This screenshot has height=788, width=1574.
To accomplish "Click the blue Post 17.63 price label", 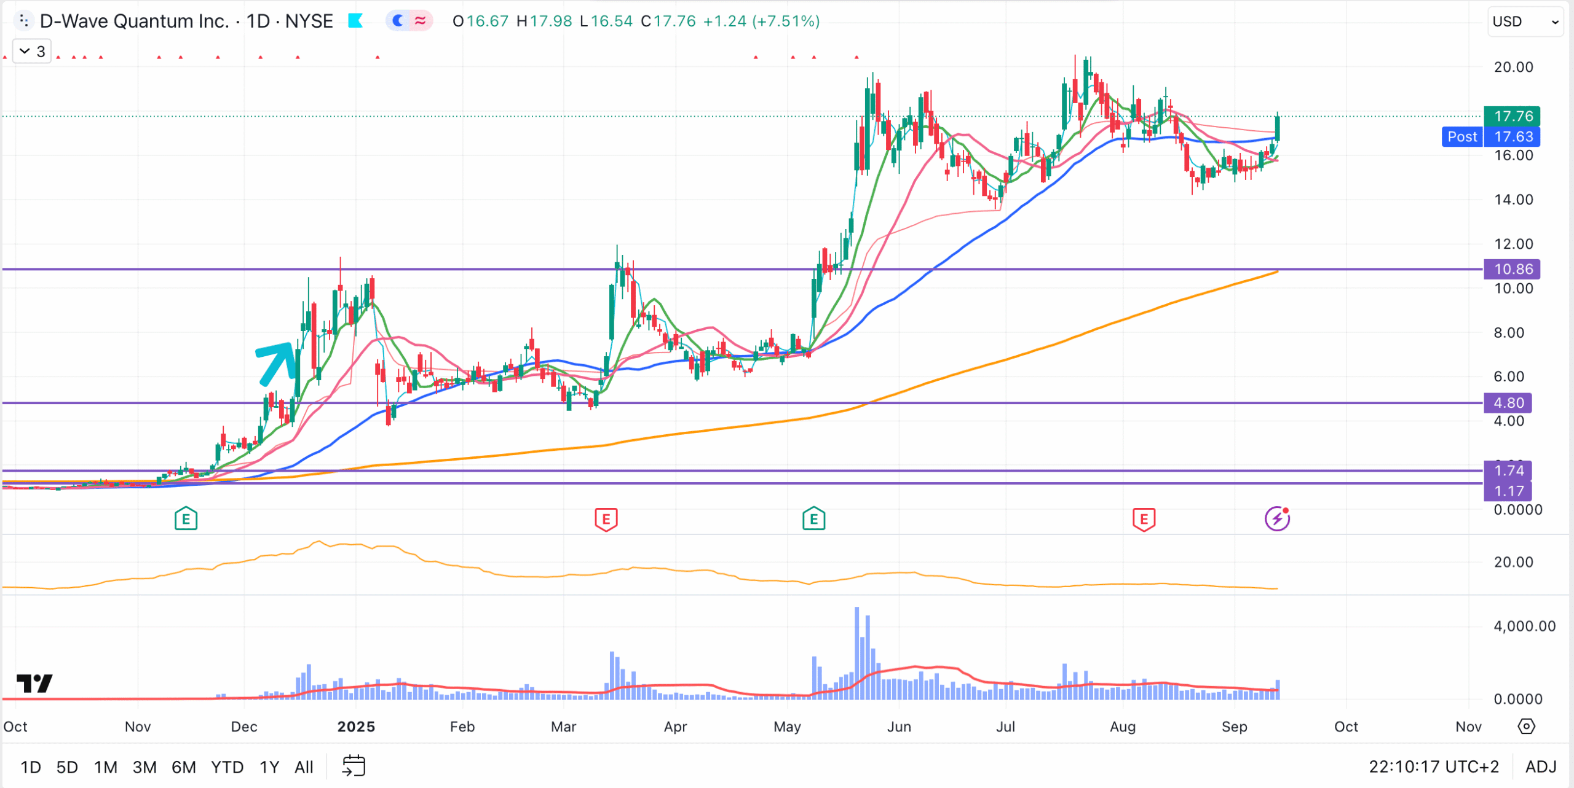I will (x=1491, y=136).
